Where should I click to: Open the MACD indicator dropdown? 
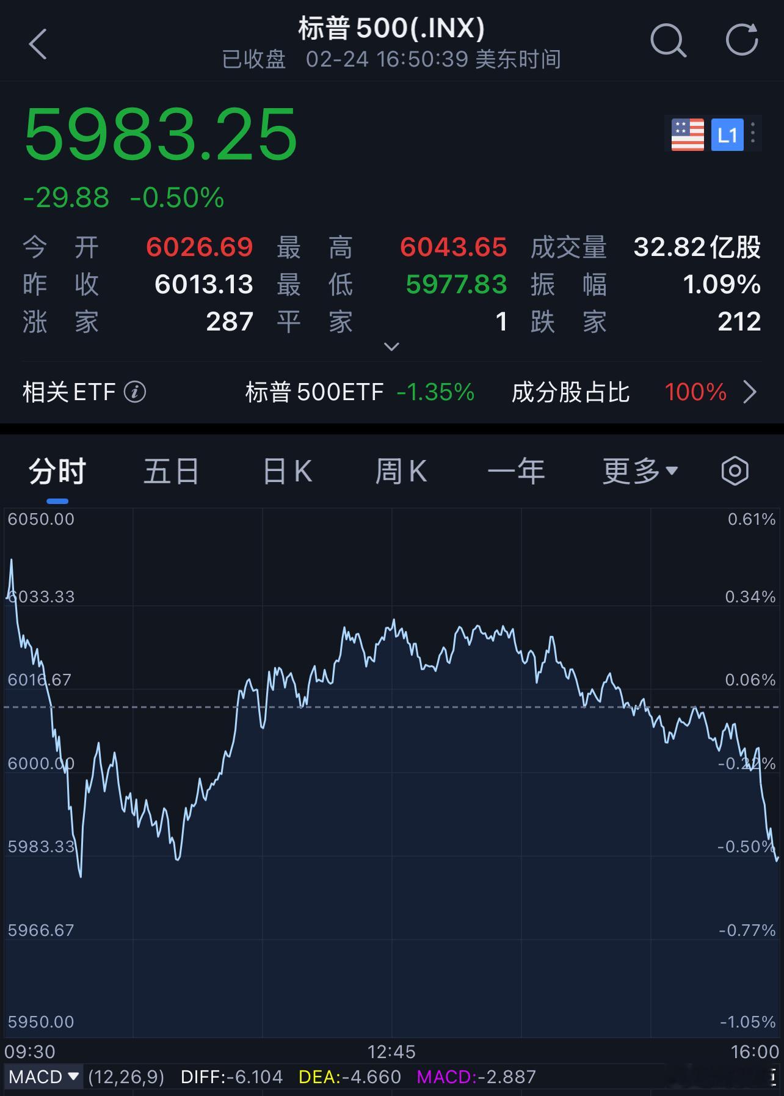(x=44, y=1076)
